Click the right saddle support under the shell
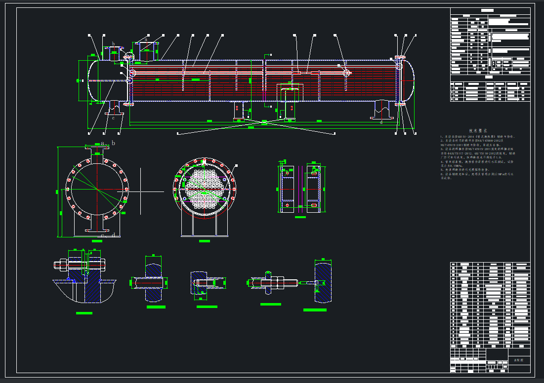Viewport: 544px width, 383px height. (383, 110)
